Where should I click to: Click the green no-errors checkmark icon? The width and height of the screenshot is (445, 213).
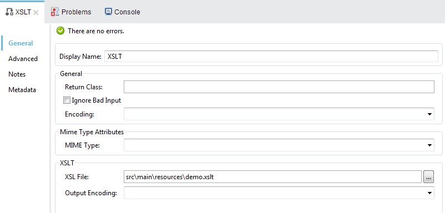(x=60, y=31)
